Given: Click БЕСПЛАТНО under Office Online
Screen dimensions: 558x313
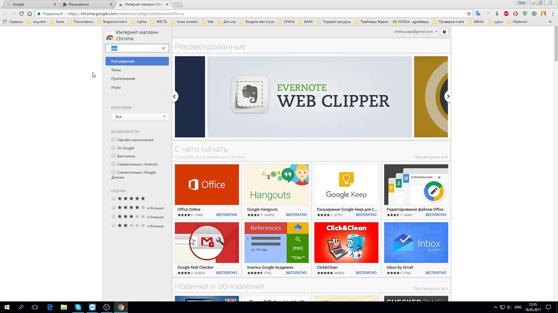Looking at the screenshot, I should click(227, 215).
